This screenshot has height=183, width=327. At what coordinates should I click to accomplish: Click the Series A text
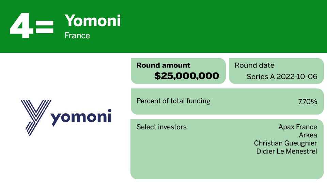(x=261, y=77)
